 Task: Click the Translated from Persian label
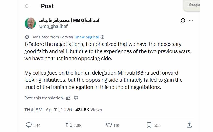click(x=52, y=37)
